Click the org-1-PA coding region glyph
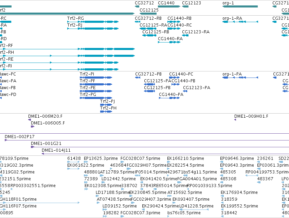Viewport: 289px width, 218px height. [240, 78]
